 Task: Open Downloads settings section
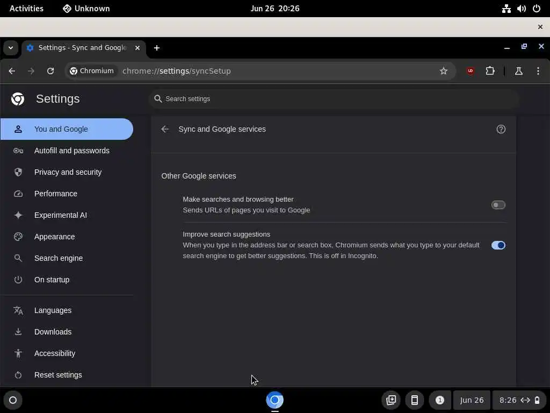(x=67, y=332)
